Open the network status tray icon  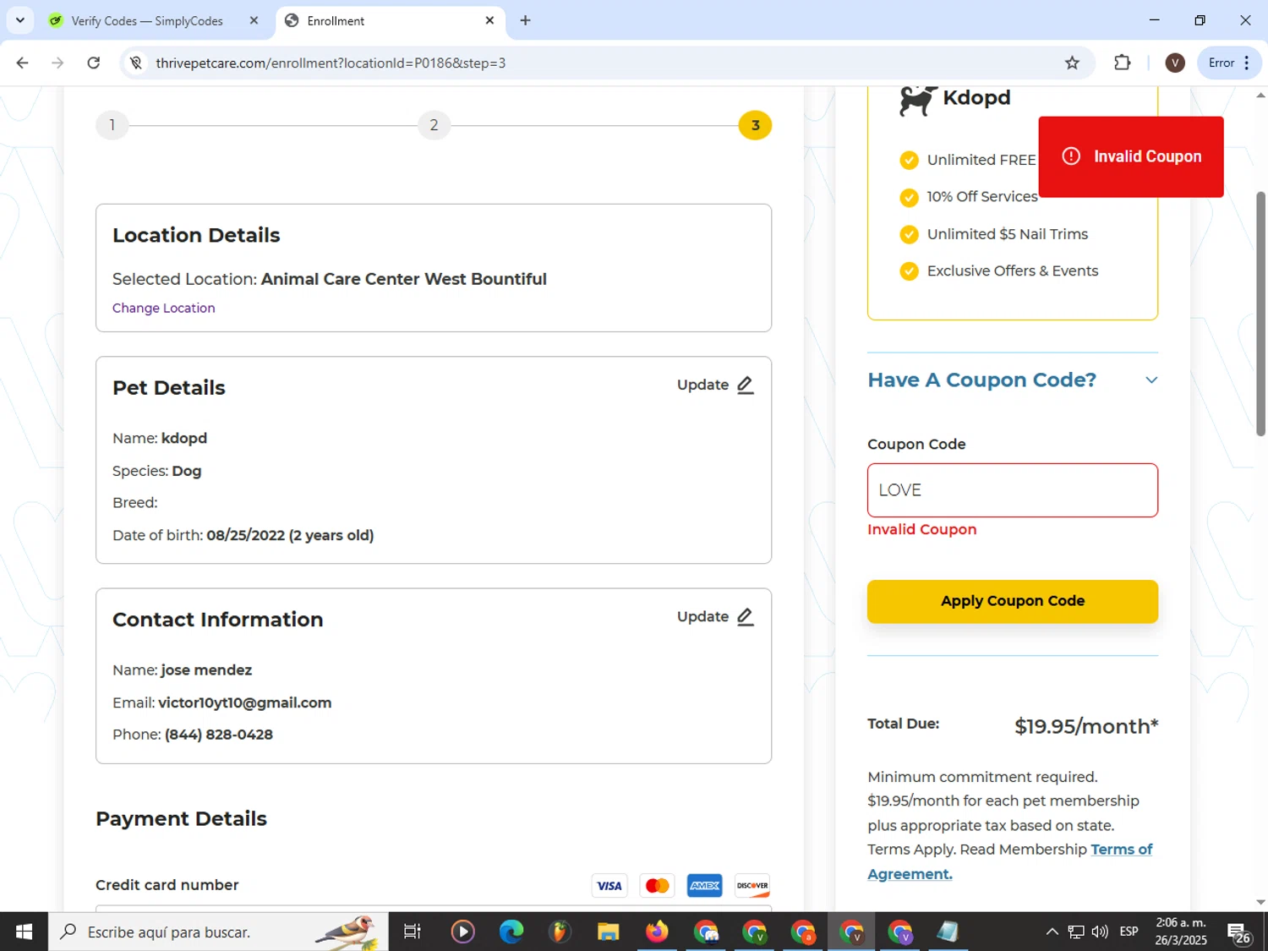tap(1076, 932)
